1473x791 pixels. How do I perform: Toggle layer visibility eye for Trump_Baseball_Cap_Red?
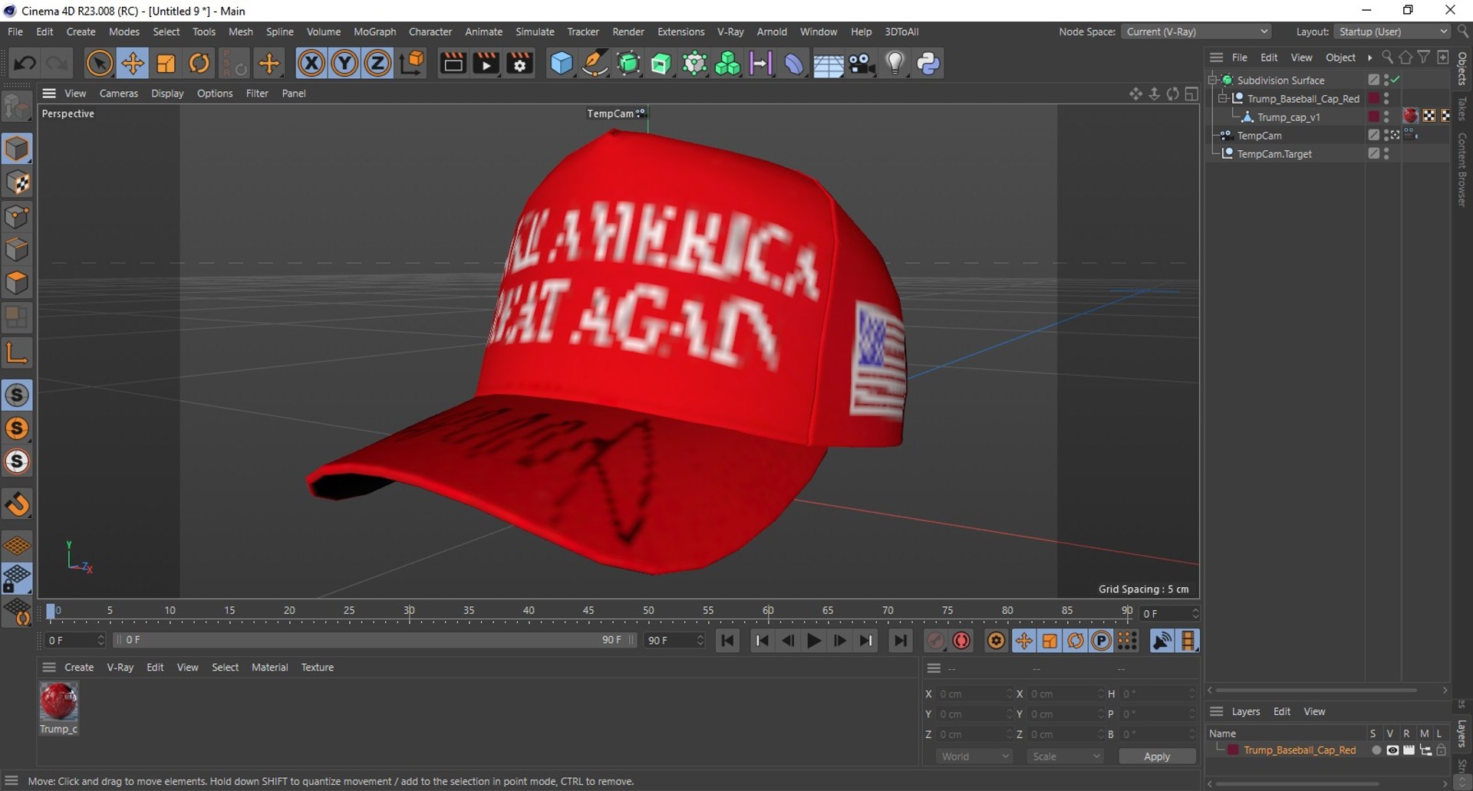(x=1392, y=750)
